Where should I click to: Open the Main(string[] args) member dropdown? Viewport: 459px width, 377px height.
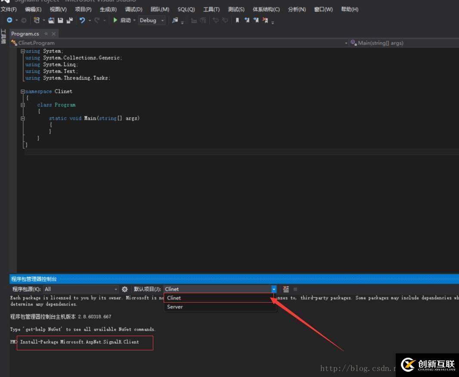tap(404, 43)
